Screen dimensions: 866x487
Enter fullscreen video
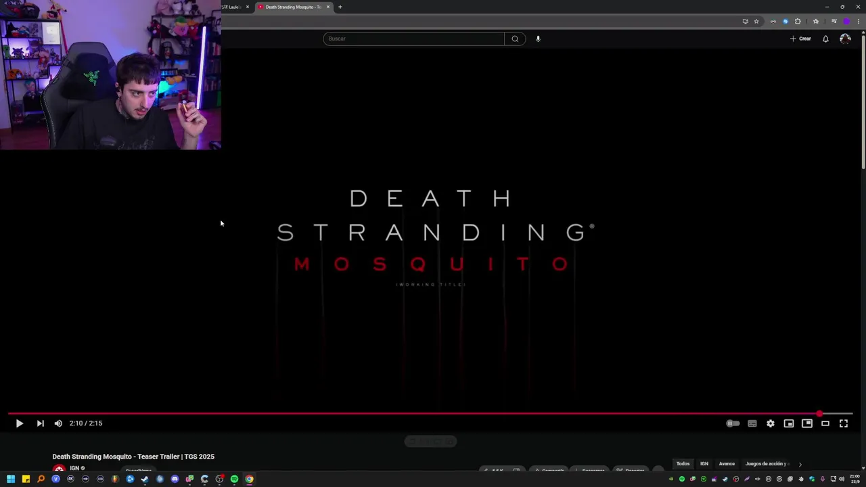click(844, 423)
